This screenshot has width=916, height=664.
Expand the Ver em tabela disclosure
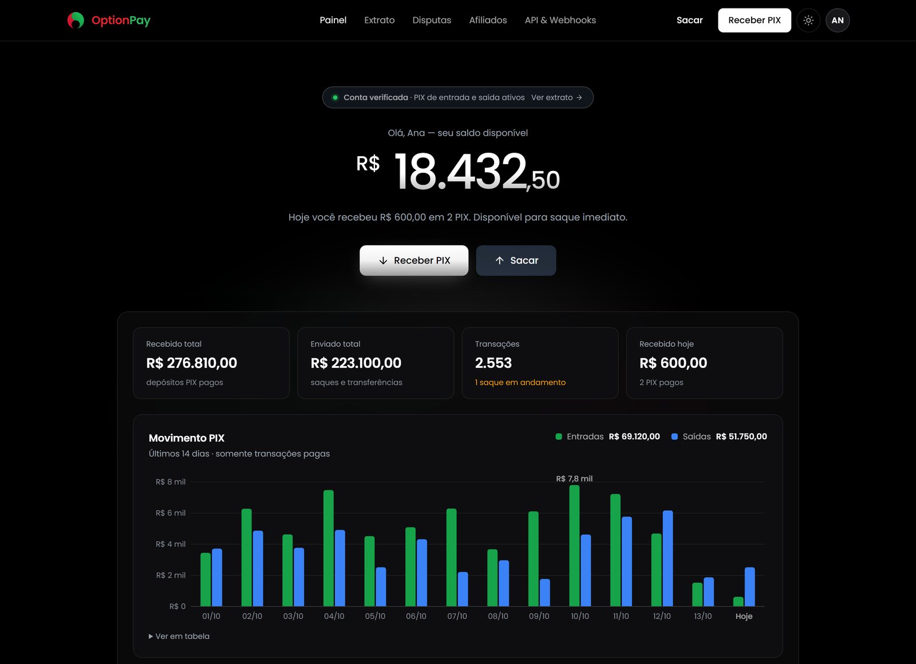click(179, 637)
